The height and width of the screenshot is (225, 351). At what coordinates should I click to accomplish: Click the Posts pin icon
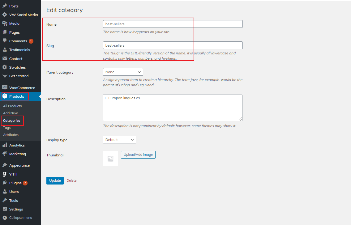(x=5, y=6)
